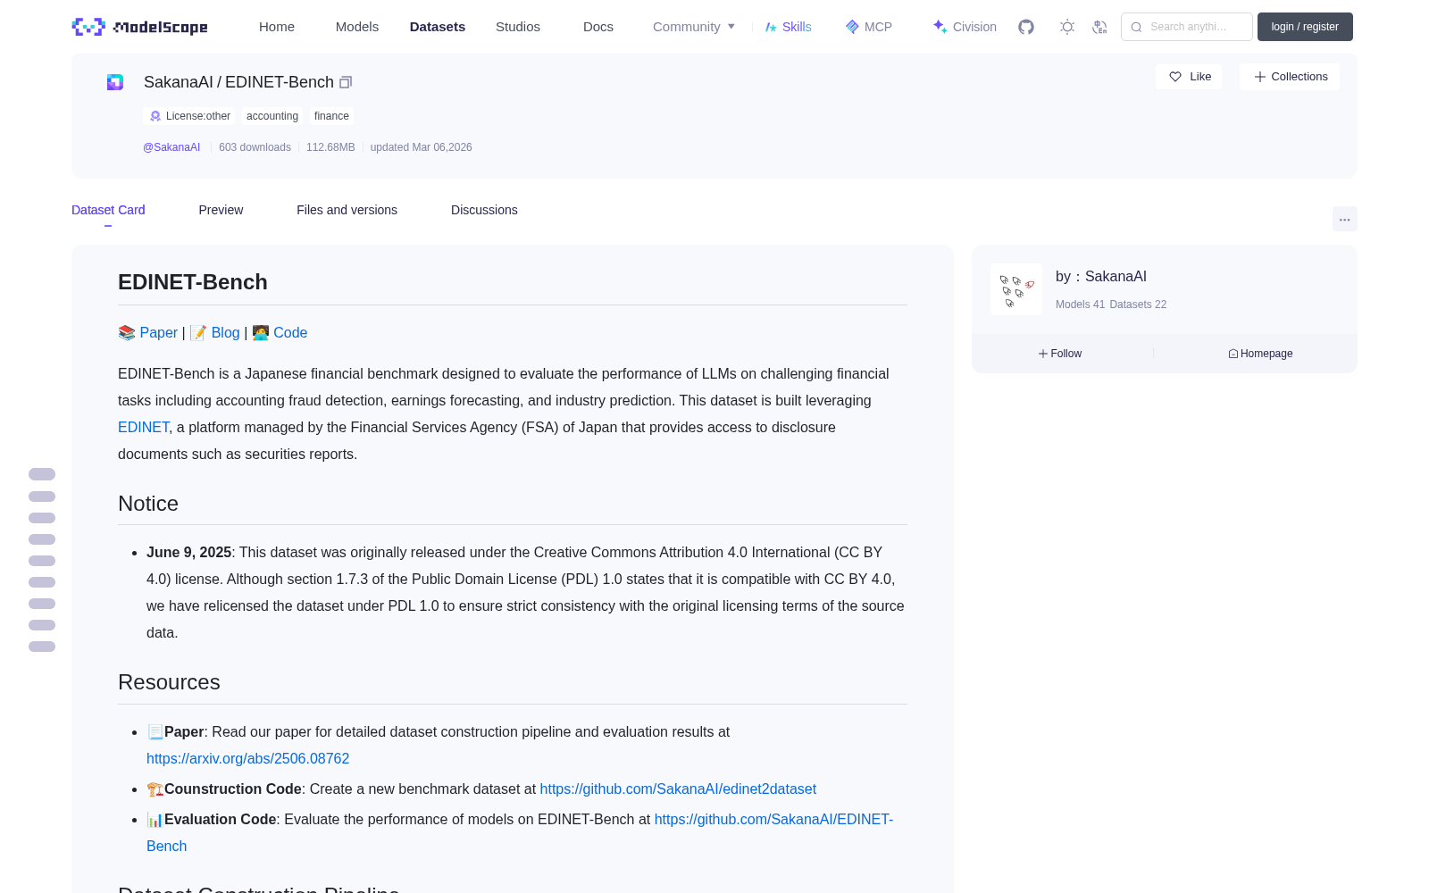Open the three-dots more options button

point(1344,219)
